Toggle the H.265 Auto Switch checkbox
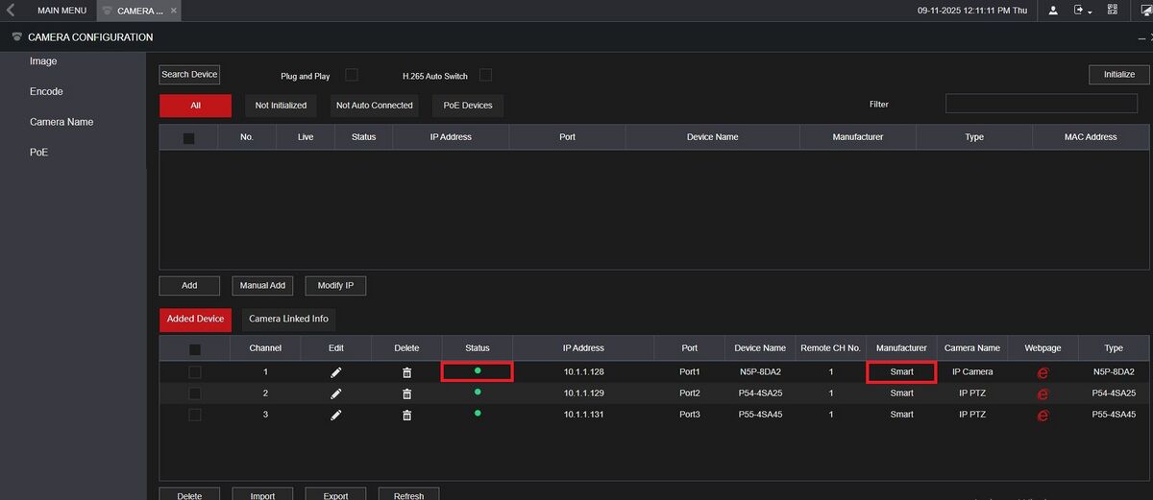This screenshot has width=1153, height=500. pos(485,75)
